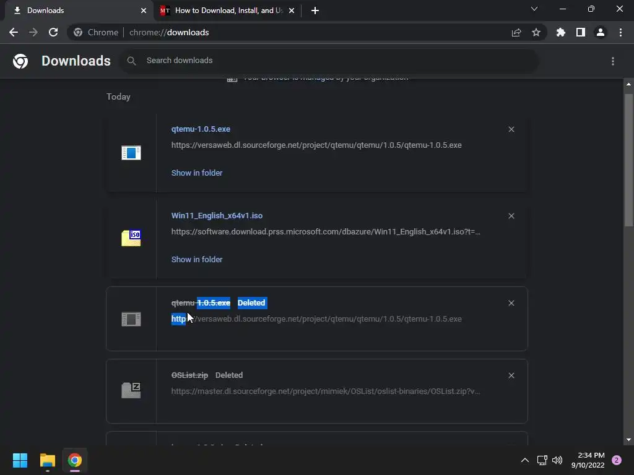Bookmark this tab with the star icon
Screen dimensions: 634x475
click(536, 32)
